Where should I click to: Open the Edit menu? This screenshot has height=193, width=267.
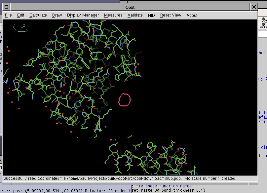20,15
